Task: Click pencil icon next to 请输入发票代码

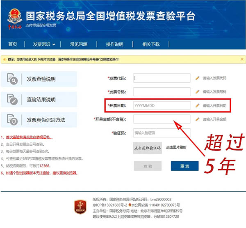Action: coord(197,78)
